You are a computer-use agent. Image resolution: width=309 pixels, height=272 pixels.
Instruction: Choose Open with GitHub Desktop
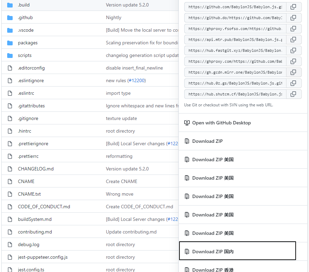pyautogui.click(x=221, y=123)
